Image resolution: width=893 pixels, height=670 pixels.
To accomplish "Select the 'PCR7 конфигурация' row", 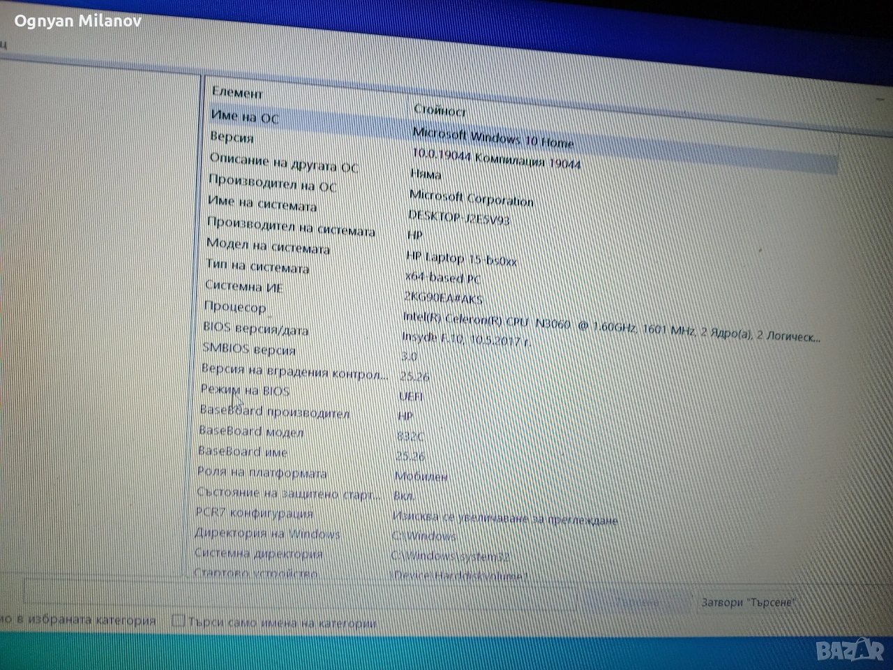I will (254, 513).
